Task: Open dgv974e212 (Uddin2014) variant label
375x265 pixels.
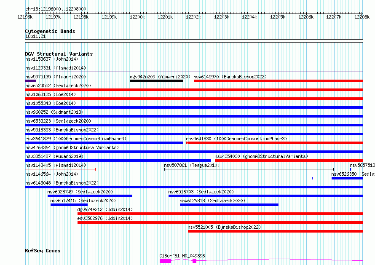Action: coord(105,209)
